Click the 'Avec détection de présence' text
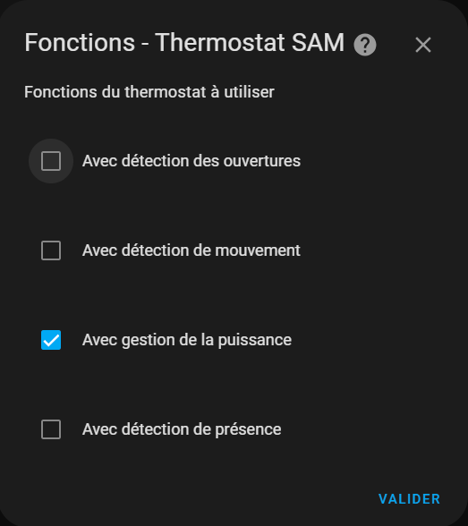 [x=182, y=429]
